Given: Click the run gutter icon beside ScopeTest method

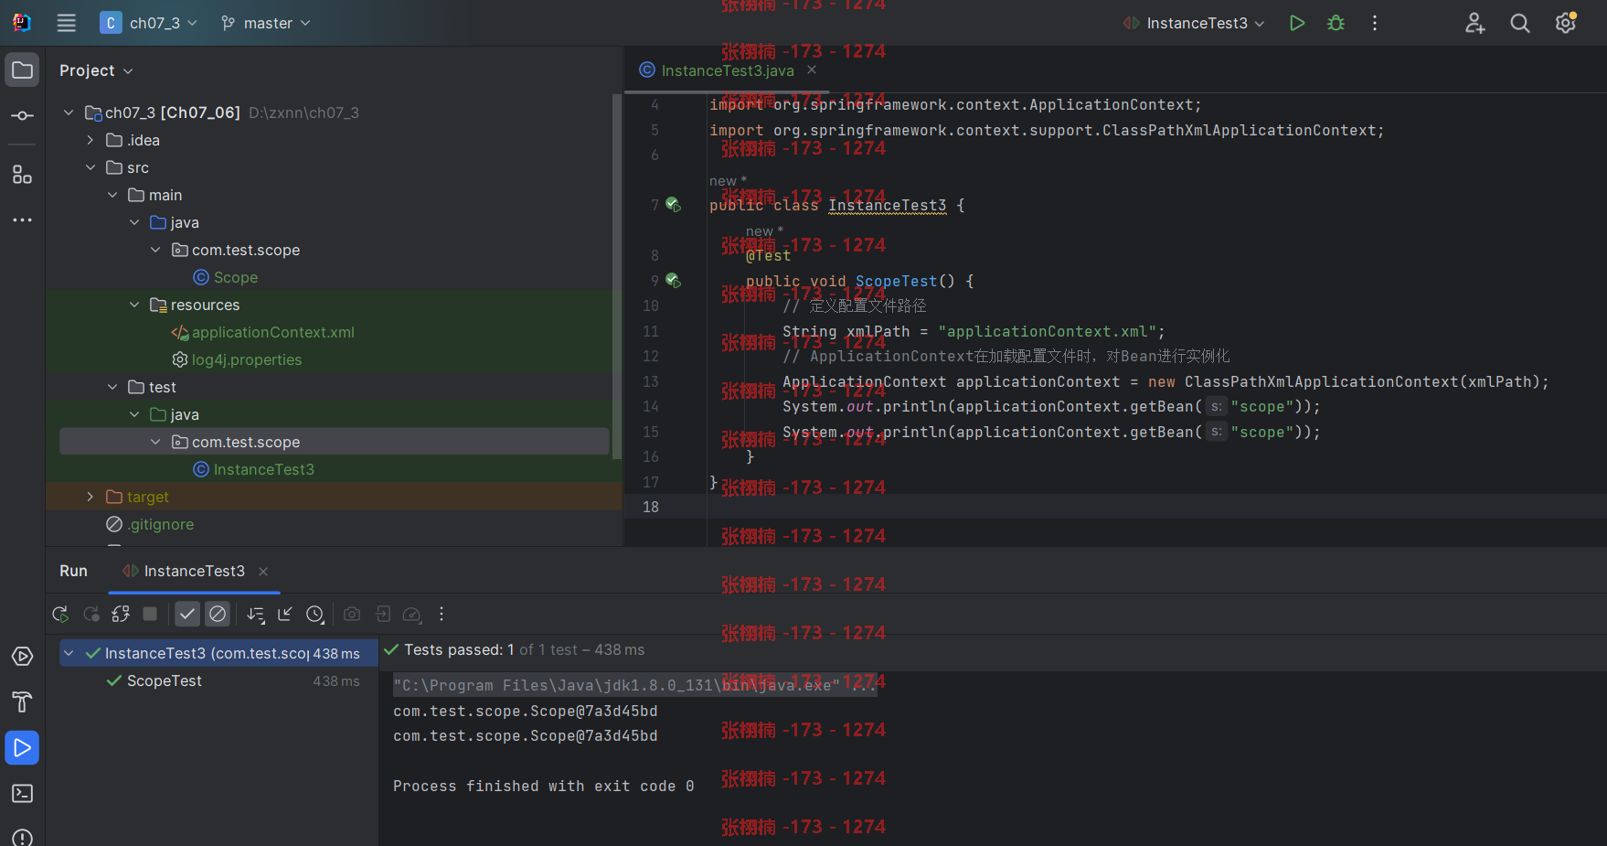Looking at the screenshot, I should [x=674, y=281].
